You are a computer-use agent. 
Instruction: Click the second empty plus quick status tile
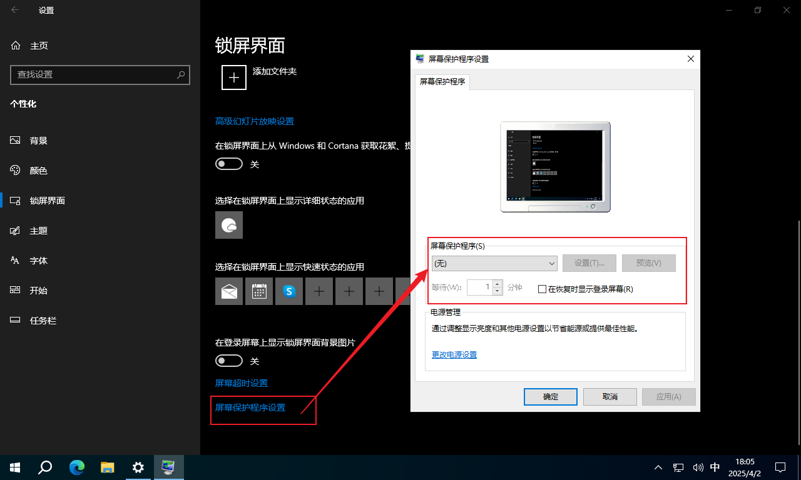click(x=349, y=291)
